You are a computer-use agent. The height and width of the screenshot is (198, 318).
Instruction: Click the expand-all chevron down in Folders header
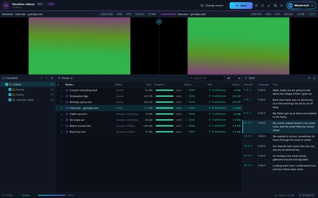[42, 78]
